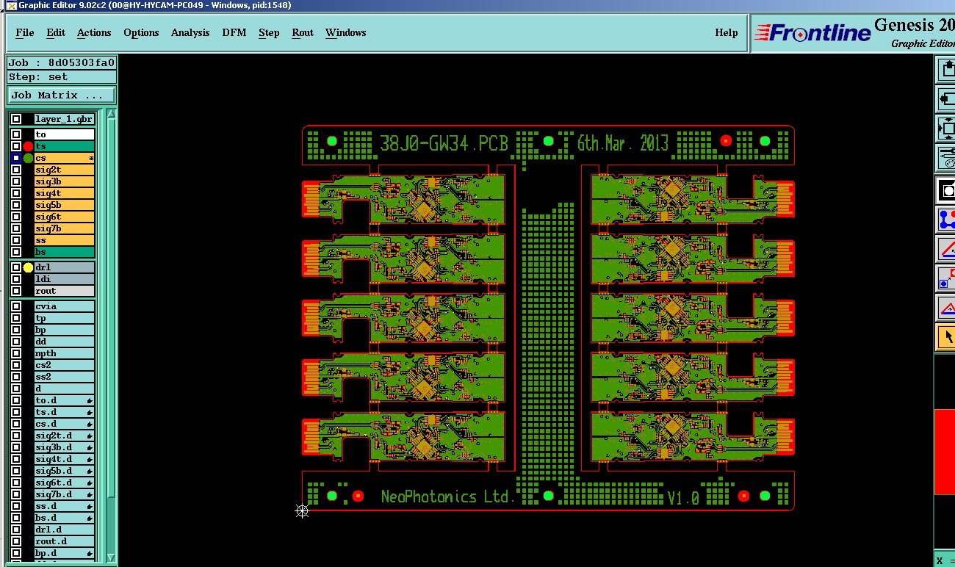This screenshot has height=567, width=955.
Task: Click the Job: 8d05303fa0 label
Action: 62,63
